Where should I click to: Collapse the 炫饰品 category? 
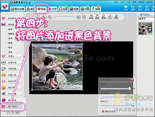click(14, 25)
